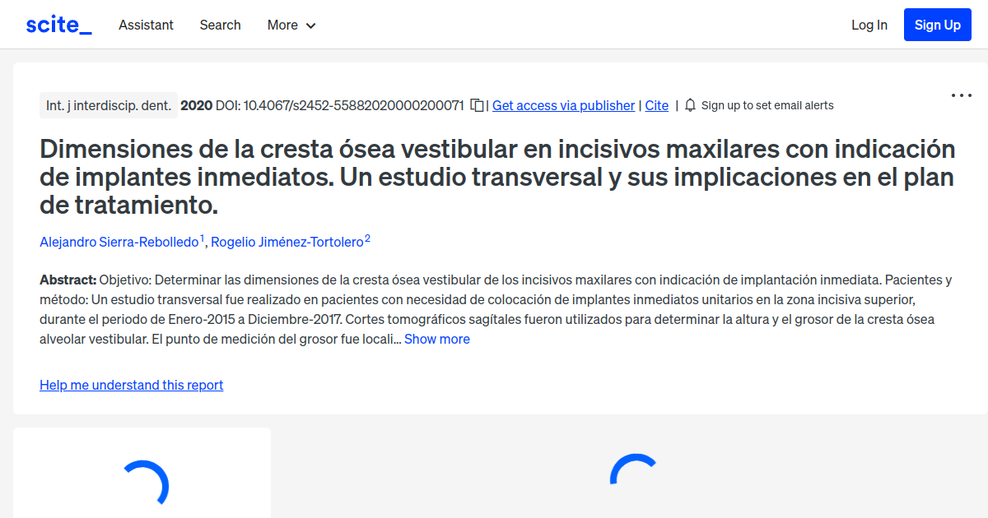The width and height of the screenshot is (988, 518).
Task: Click the Int. j interdiscip. dent. journal badge
Action: [109, 105]
